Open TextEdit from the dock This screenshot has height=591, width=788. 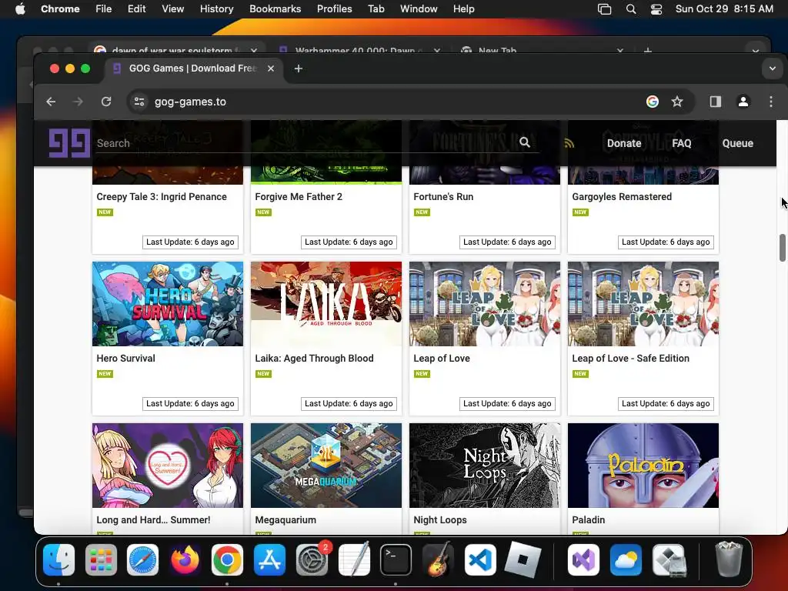tap(354, 560)
